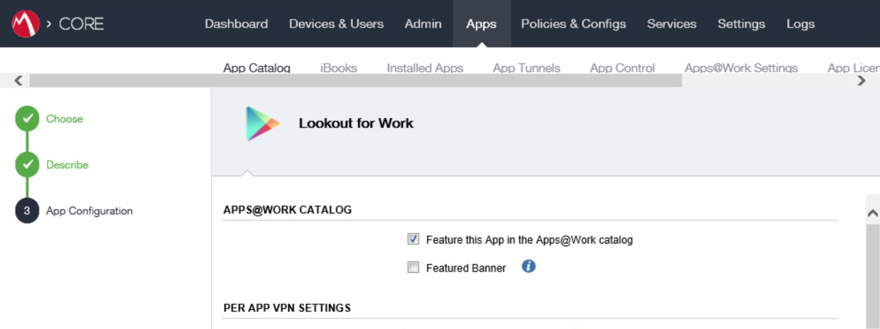This screenshot has height=329, width=880.
Task: Enable the Featured Banner checkbox
Action: click(413, 267)
